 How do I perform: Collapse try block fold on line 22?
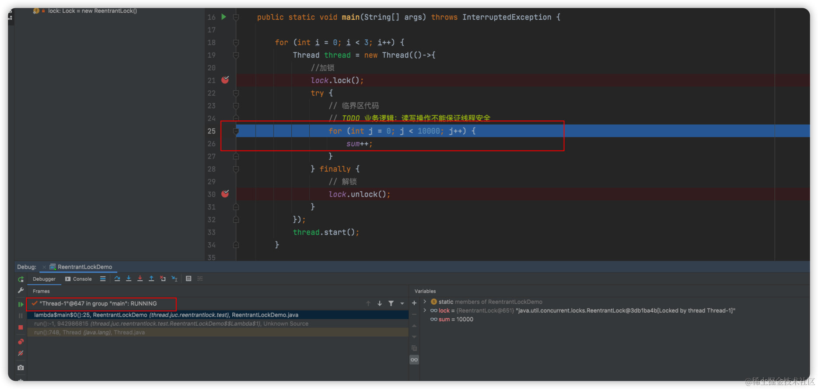236,93
